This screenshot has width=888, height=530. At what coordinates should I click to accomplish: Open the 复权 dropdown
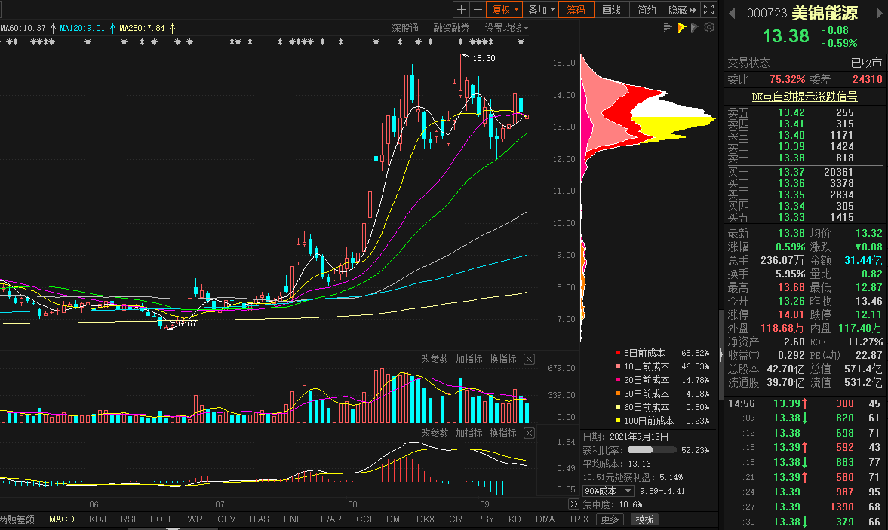point(505,10)
